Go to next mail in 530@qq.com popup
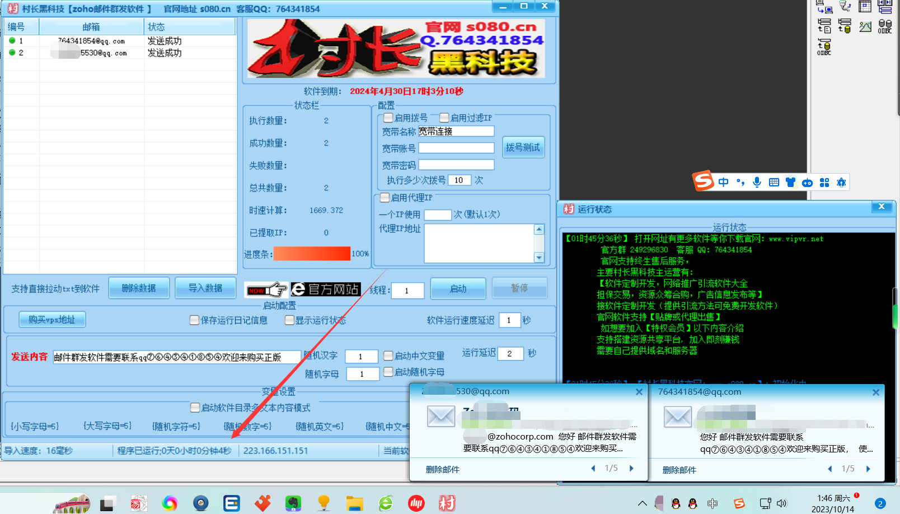Image resolution: width=900 pixels, height=514 pixels. pyautogui.click(x=632, y=469)
